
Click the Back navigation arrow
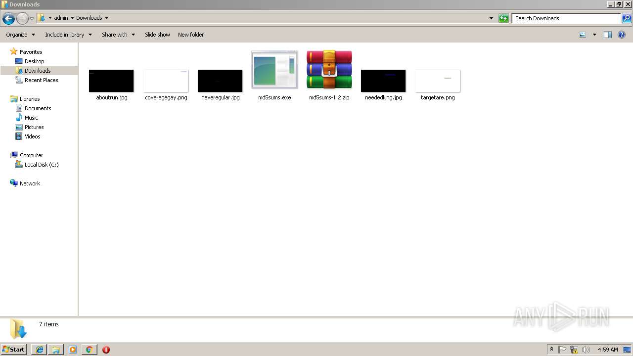point(8,19)
